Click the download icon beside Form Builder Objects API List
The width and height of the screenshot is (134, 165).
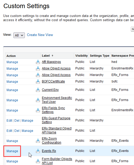38,161
